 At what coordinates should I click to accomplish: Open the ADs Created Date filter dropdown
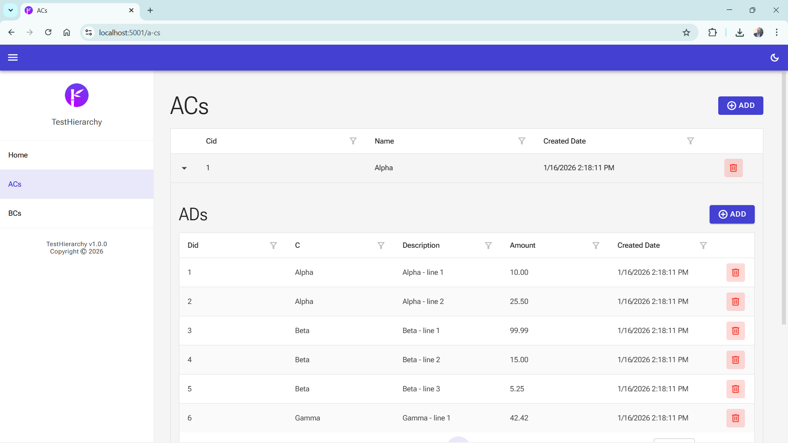click(x=703, y=246)
